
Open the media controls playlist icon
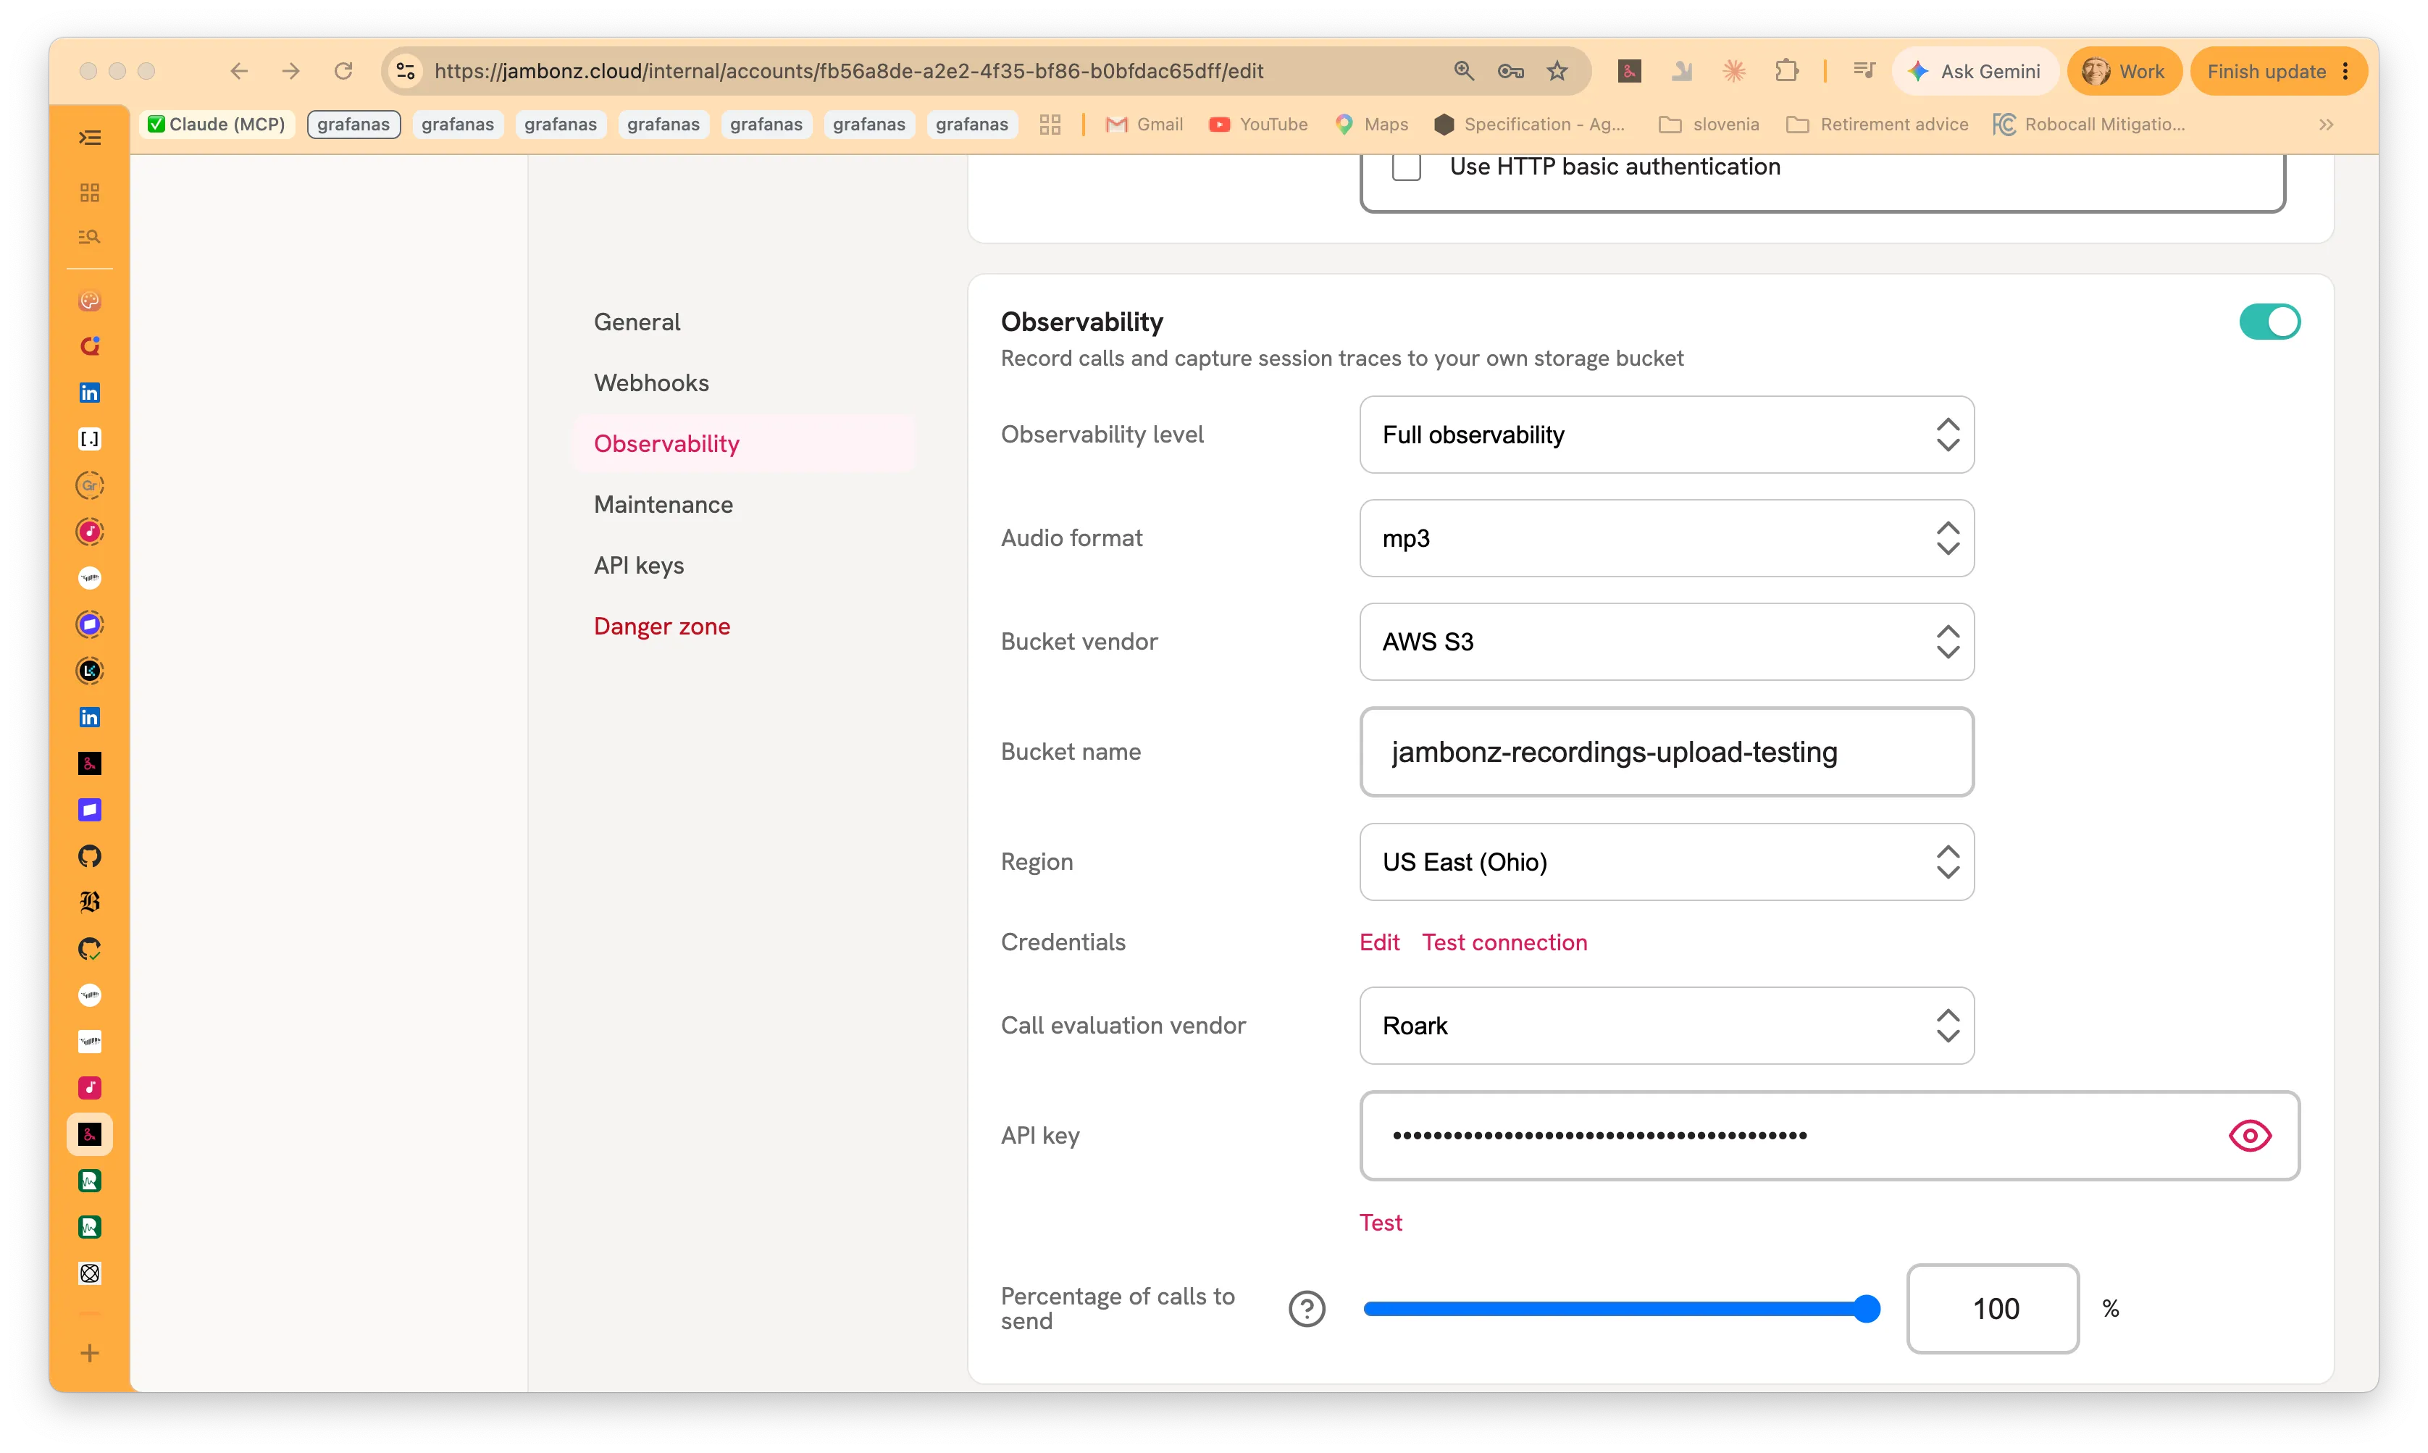pos(1863,70)
